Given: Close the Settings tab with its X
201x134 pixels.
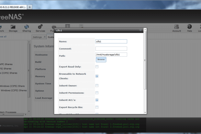Looking at the screenshot, I should click(x=45, y=37).
